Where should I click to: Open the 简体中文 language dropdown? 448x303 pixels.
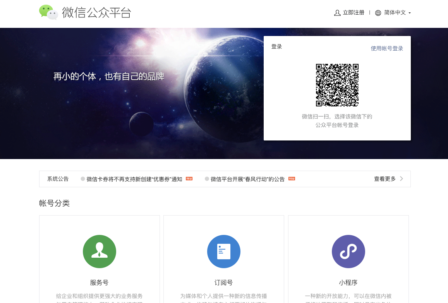[395, 12]
